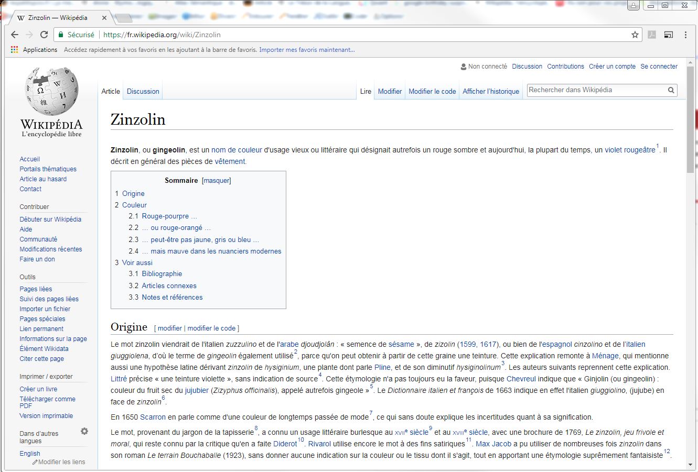The width and height of the screenshot is (698, 472).
Task: Open Pages liées tool link
Action: [36, 289]
